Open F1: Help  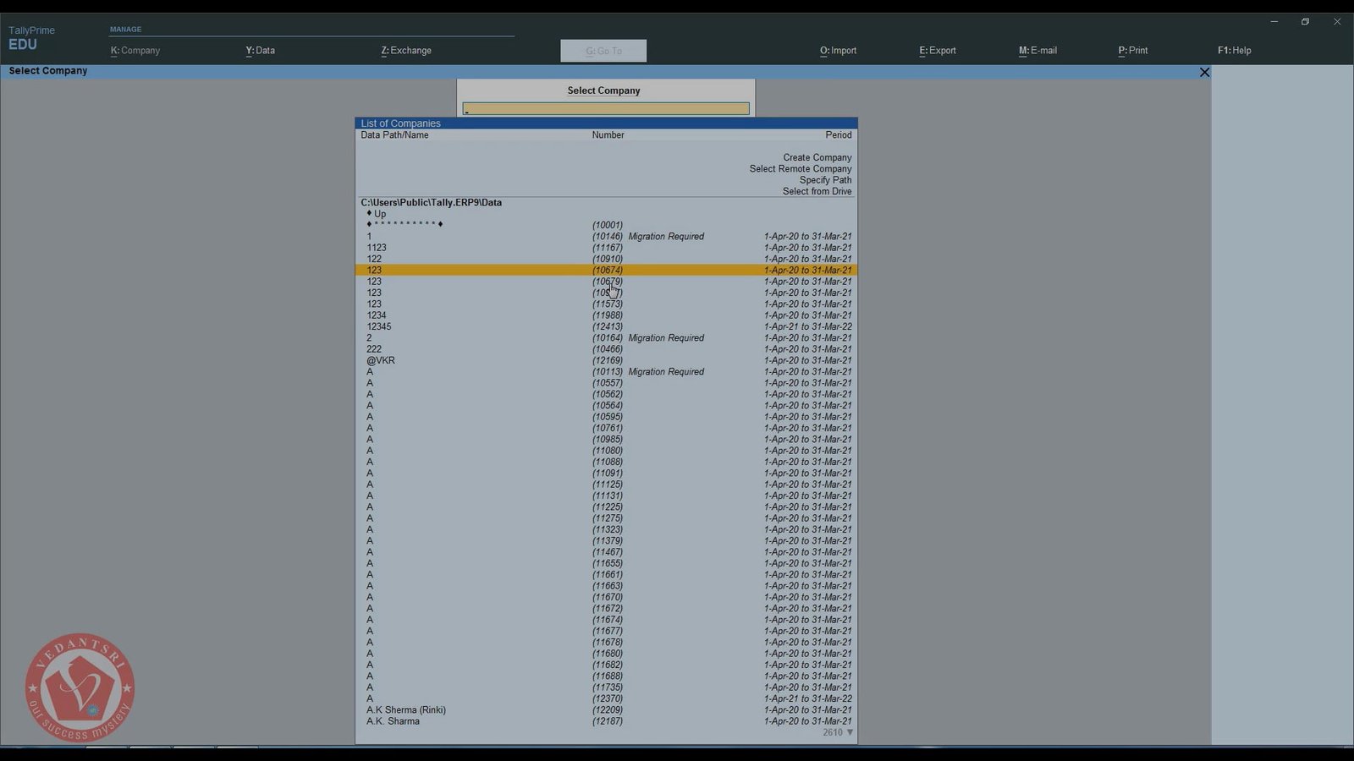pyautogui.click(x=1234, y=51)
